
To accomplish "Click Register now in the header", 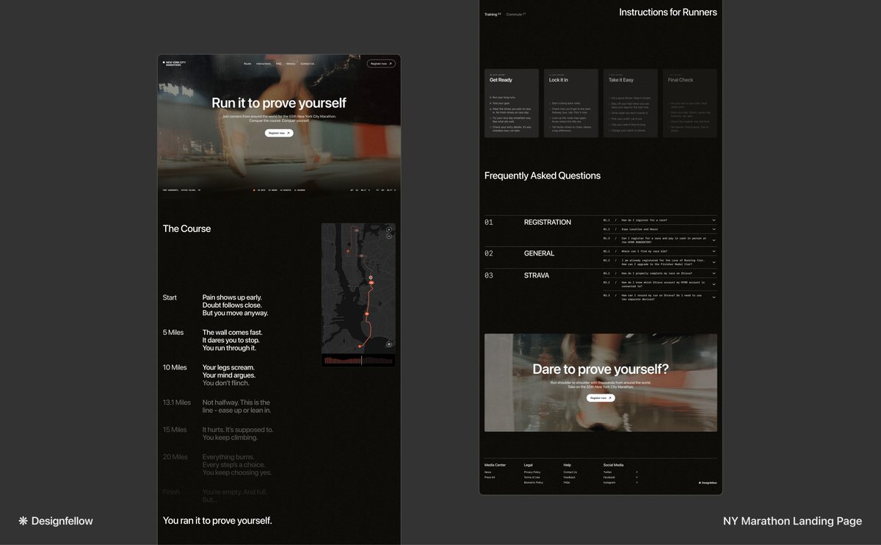I will (x=381, y=64).
